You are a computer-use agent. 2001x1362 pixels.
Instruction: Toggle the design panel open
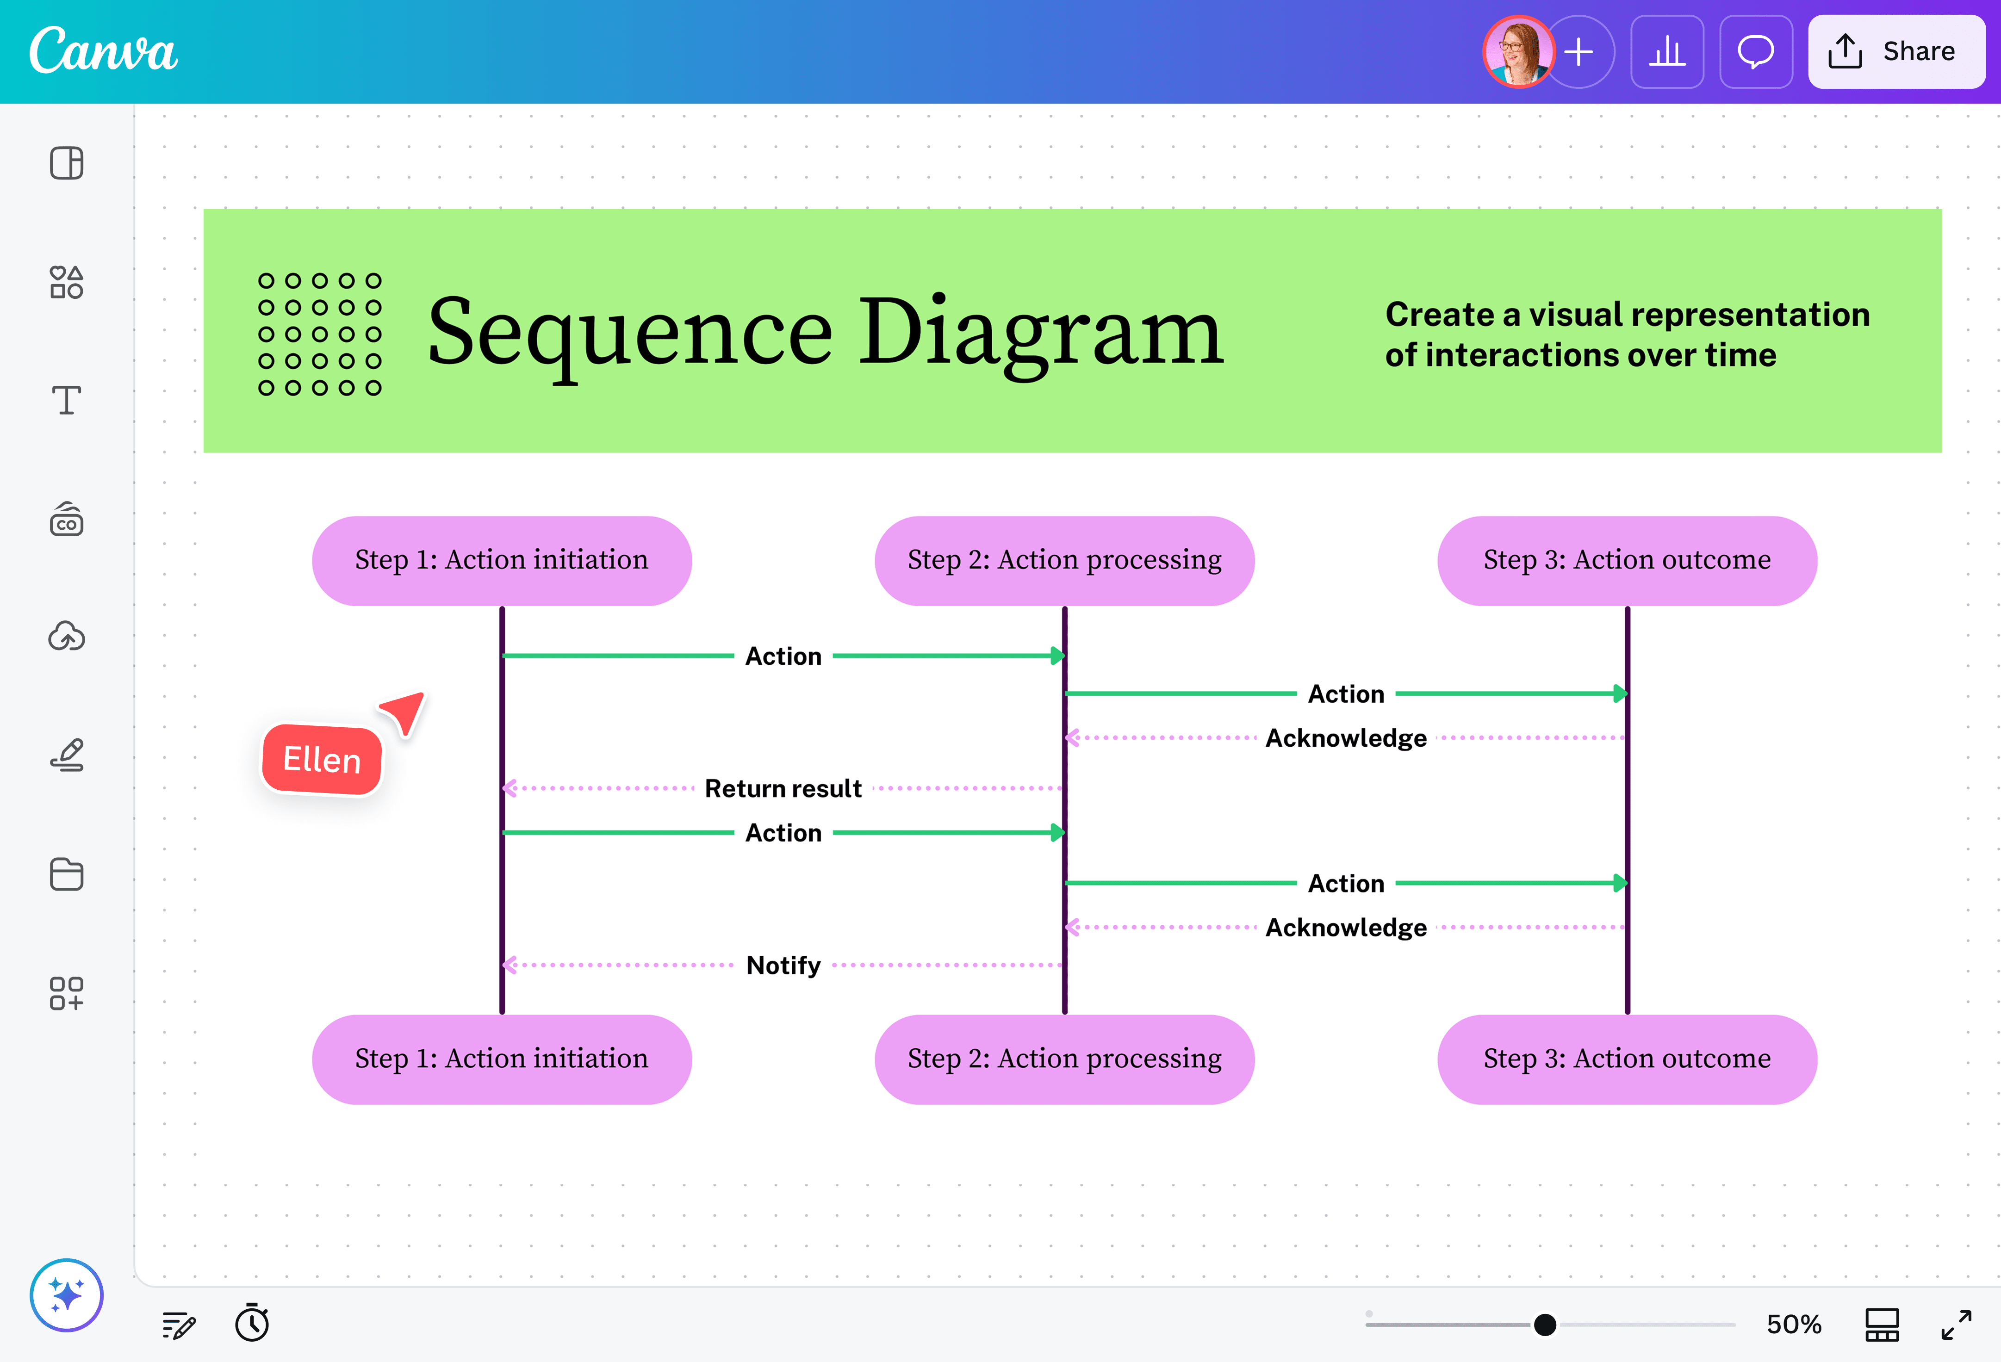tap(66, 163)
